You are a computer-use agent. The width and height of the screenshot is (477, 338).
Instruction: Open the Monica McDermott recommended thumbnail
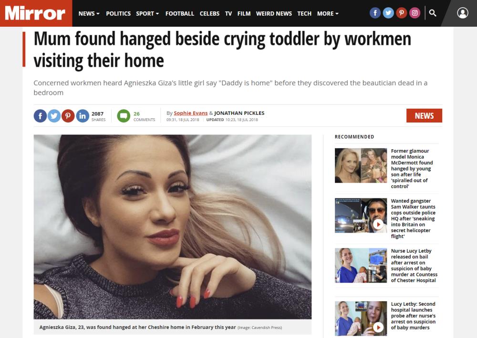pos(361,165)
